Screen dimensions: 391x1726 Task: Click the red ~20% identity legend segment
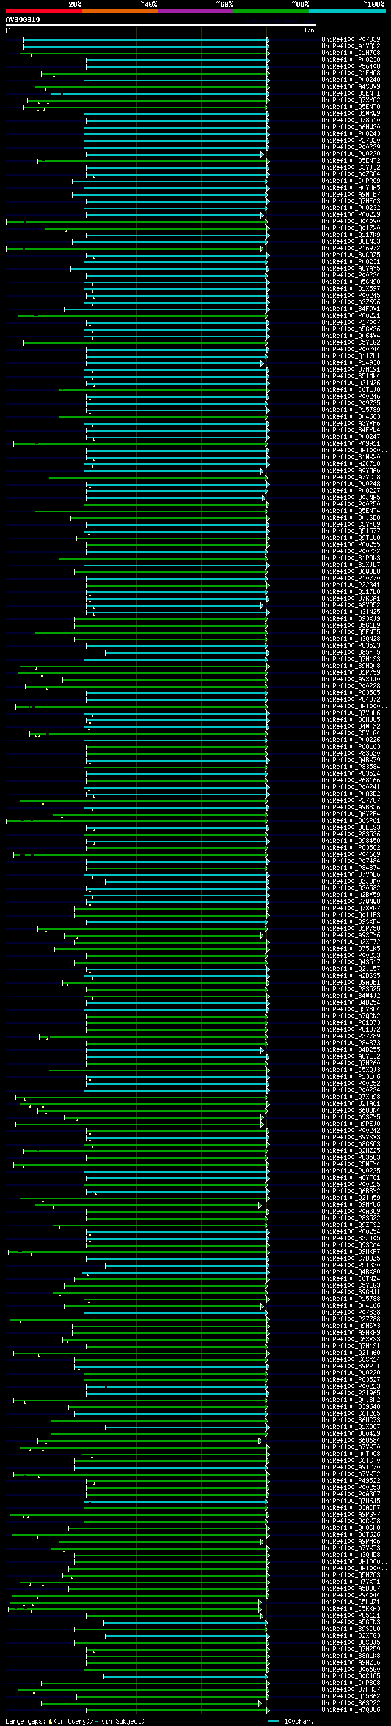[x=43, y=11]
